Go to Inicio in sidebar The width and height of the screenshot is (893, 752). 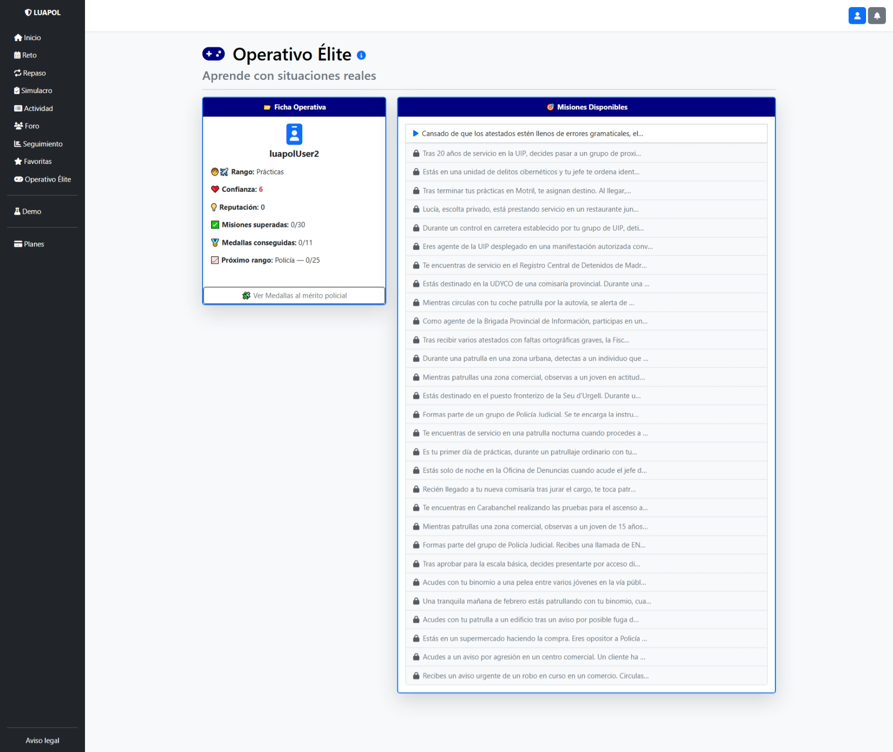28,38
